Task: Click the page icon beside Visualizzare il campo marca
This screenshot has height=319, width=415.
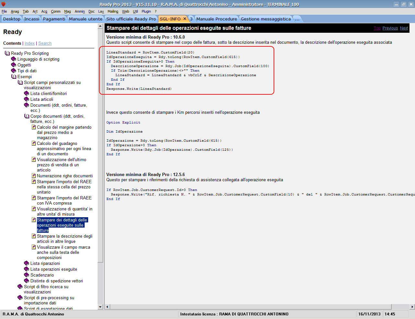Action: (x=34, y=247)
